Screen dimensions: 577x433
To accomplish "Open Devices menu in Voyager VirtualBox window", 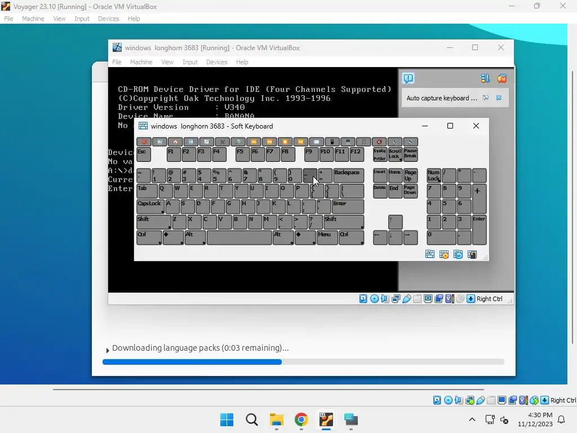I will (109, 19).
